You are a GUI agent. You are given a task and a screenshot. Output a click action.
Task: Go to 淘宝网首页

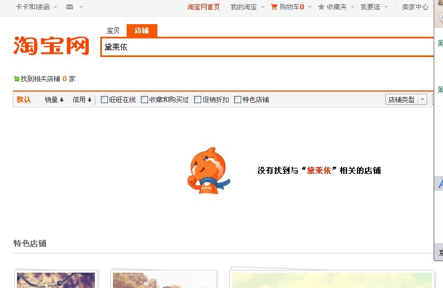203,7
